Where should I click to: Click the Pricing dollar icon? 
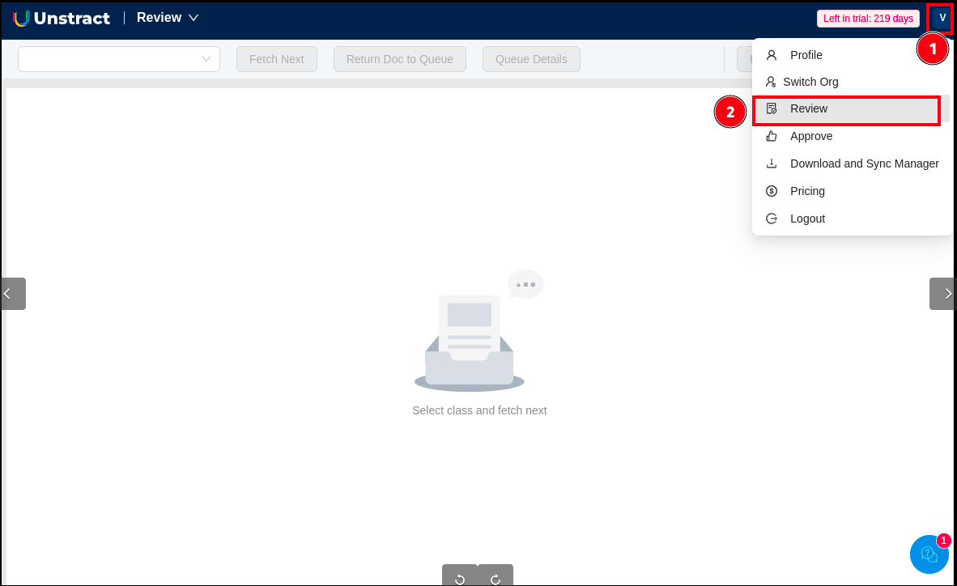click(x=772, y=191)
